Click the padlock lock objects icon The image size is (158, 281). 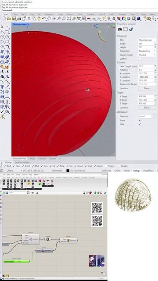[114, 18]
